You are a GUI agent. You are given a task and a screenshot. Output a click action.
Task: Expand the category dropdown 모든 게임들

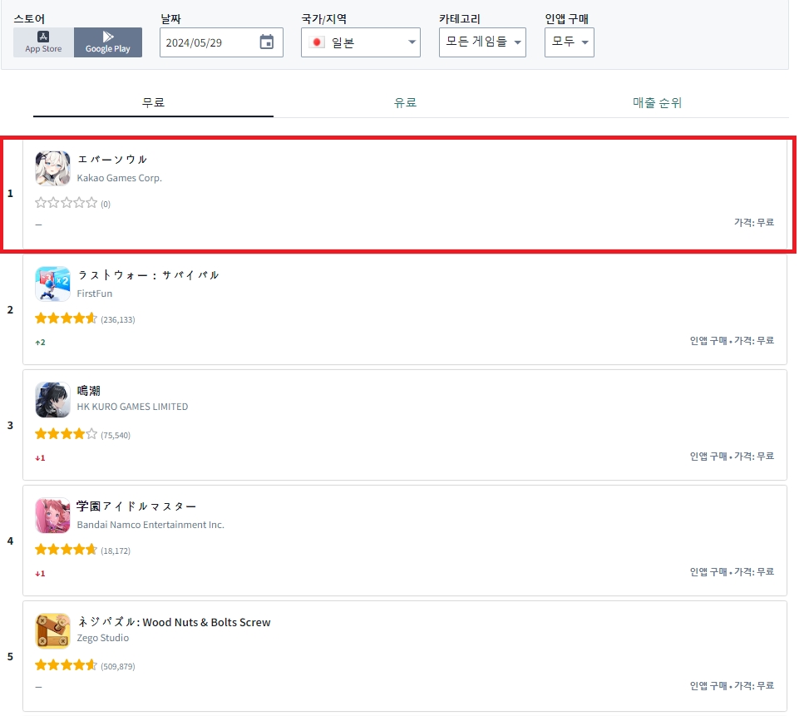pyautogui.click(x=482, y=42)
